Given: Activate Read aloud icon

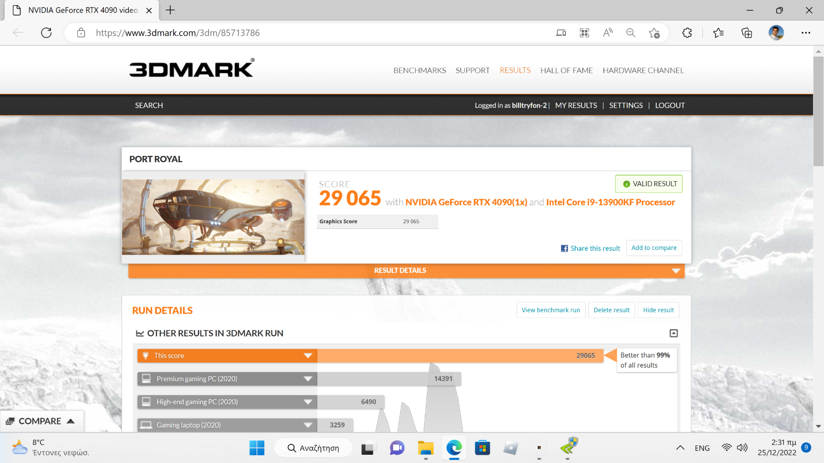Looking at the screenshot, I should (x=608, y=33).
